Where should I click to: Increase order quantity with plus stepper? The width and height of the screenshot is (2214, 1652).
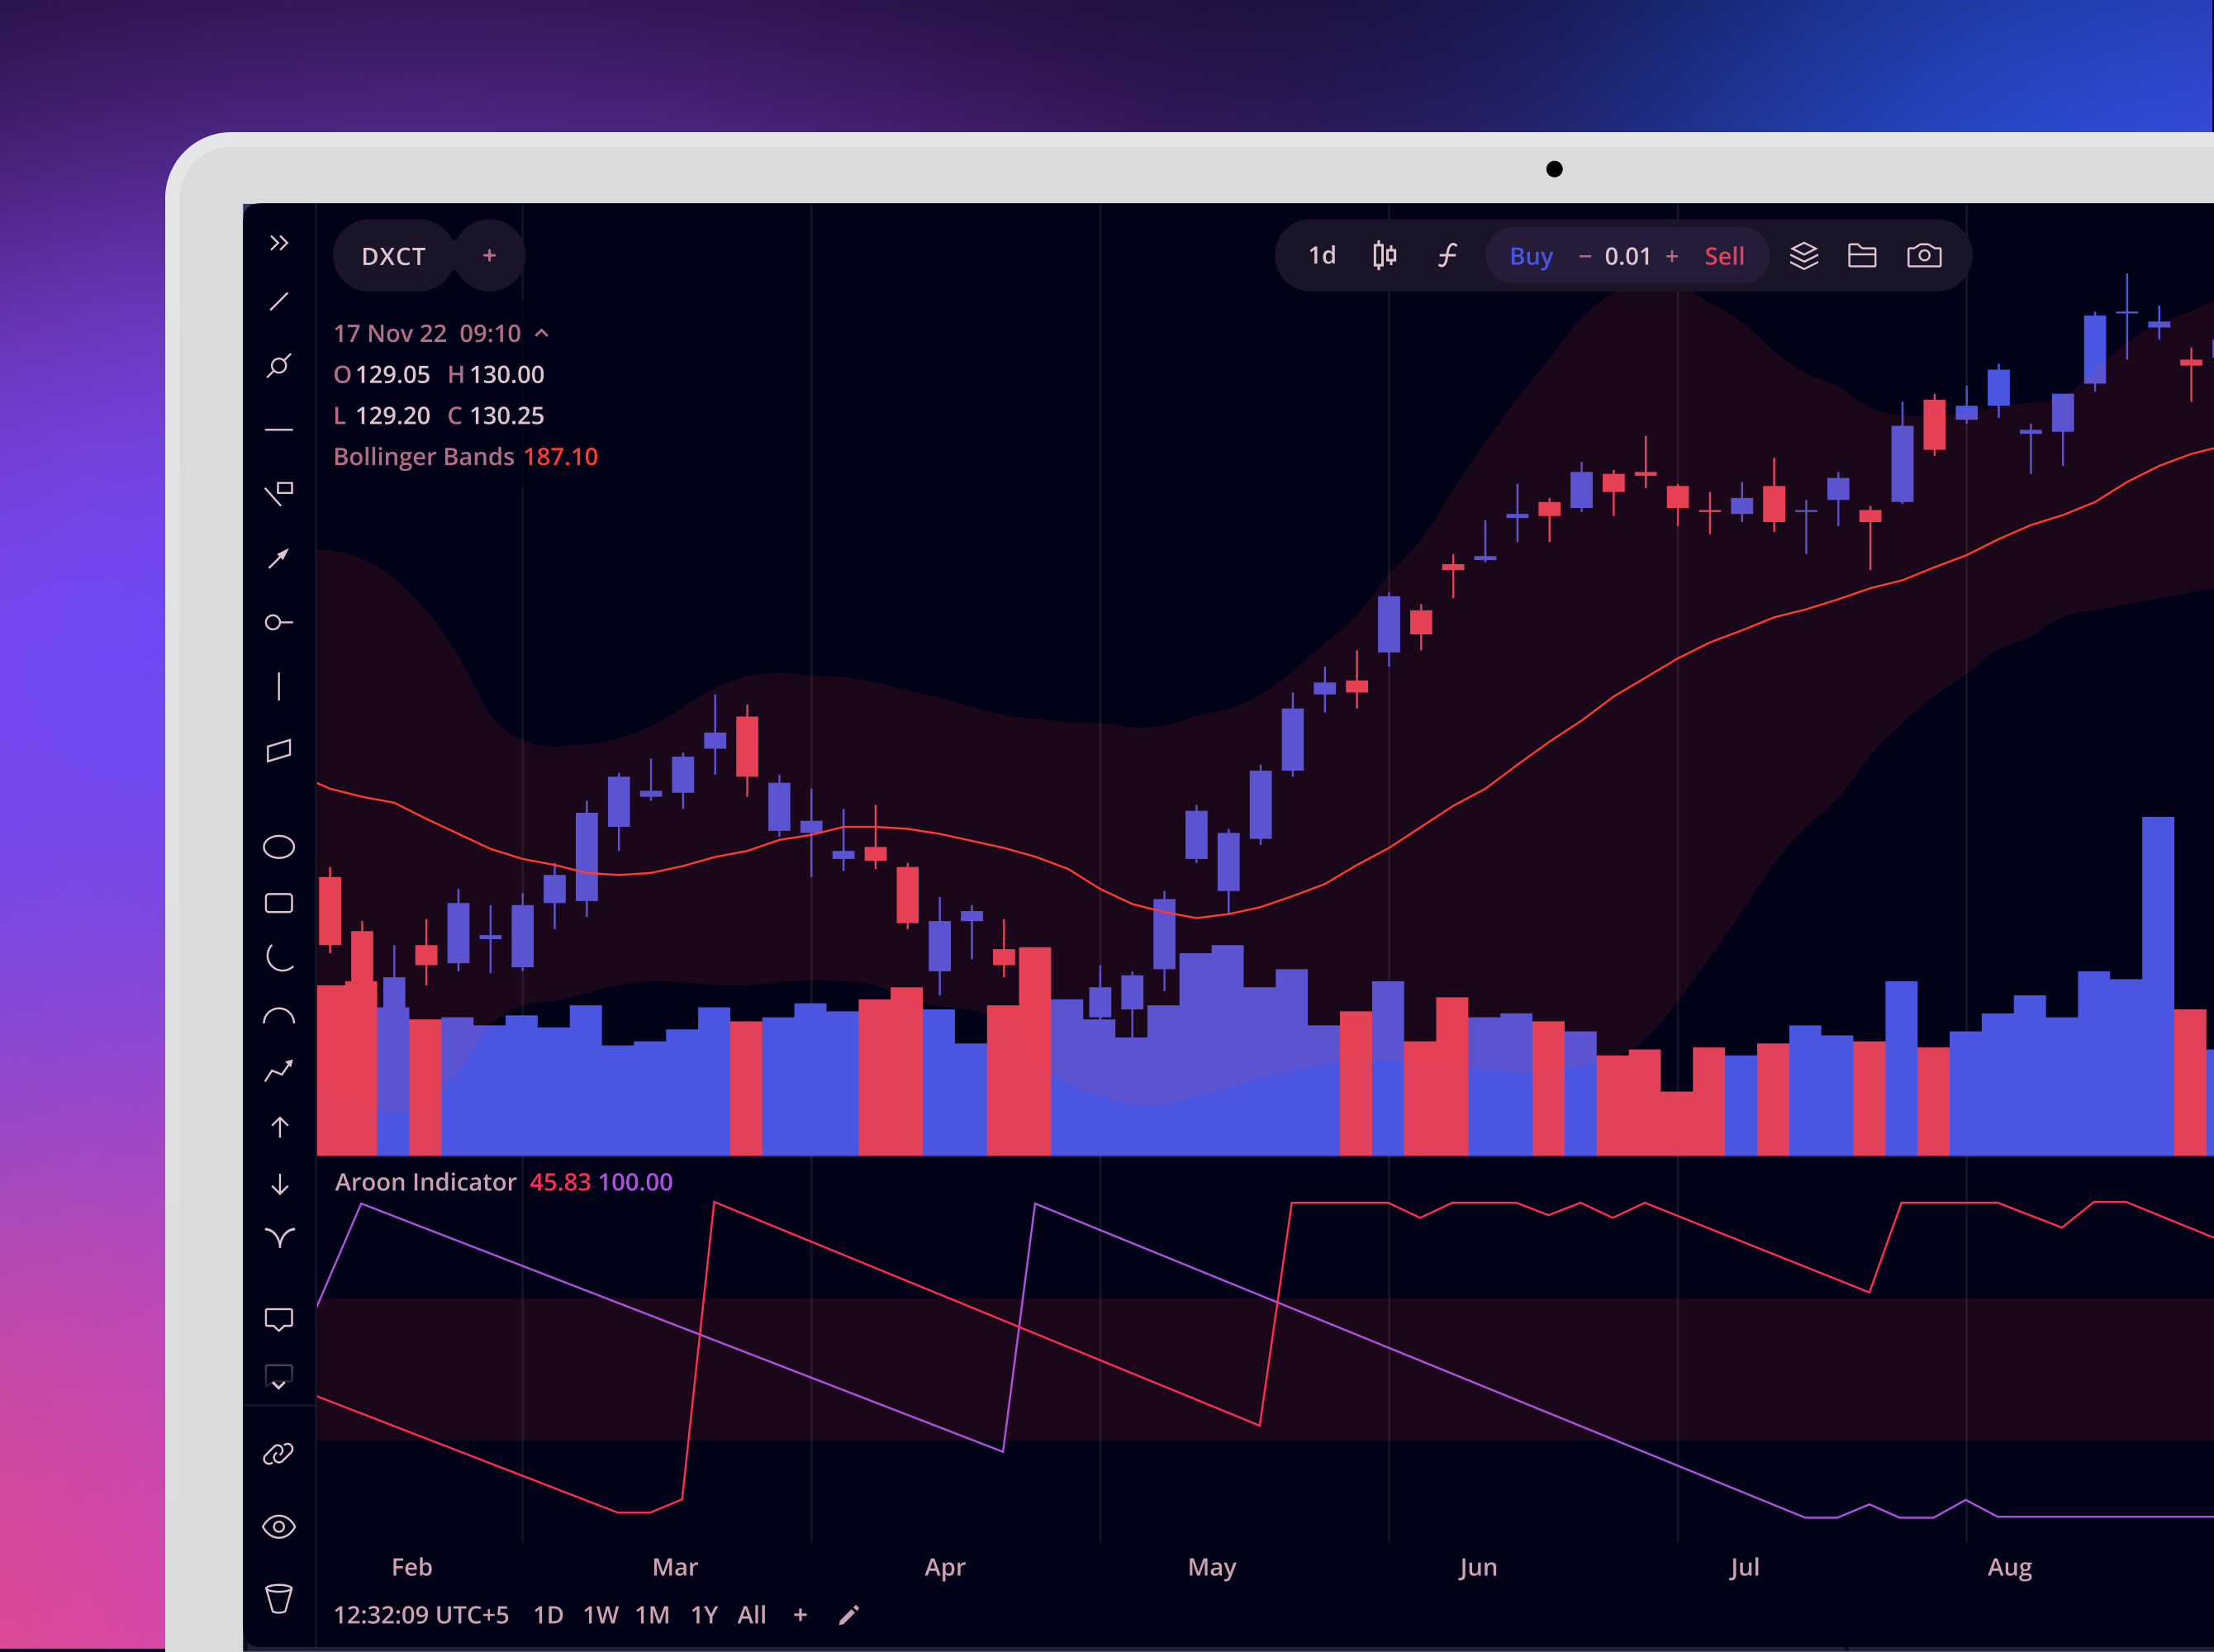(1672, 256)
